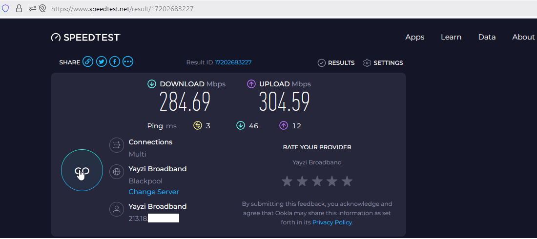This screenshot has height=239, width=537.
Task: Start a new test with GO
Action: 82,170
